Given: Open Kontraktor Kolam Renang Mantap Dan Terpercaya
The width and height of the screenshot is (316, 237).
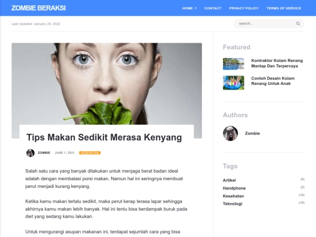Looking at the screenshot, I should 277,63.
